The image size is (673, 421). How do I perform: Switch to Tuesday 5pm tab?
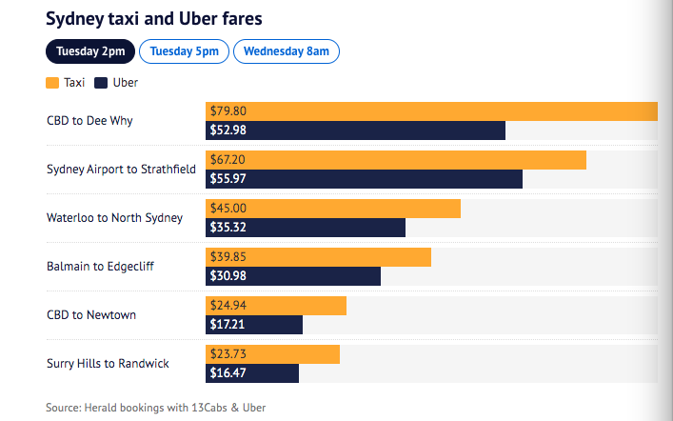click(x=184, y=51)
